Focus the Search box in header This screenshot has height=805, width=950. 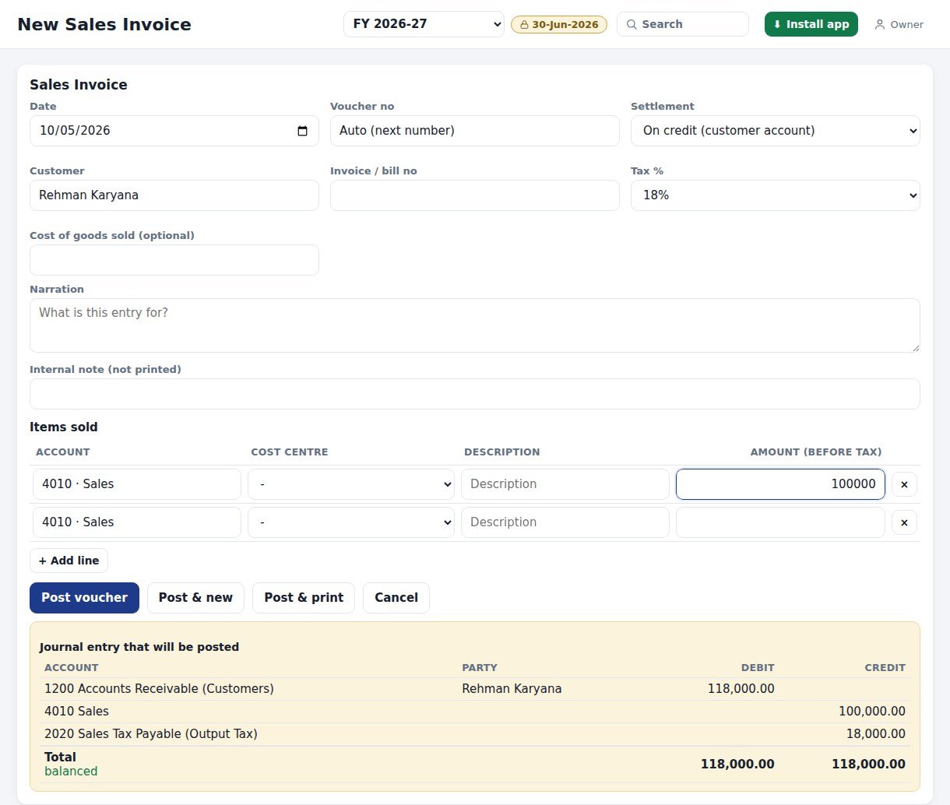683,24
